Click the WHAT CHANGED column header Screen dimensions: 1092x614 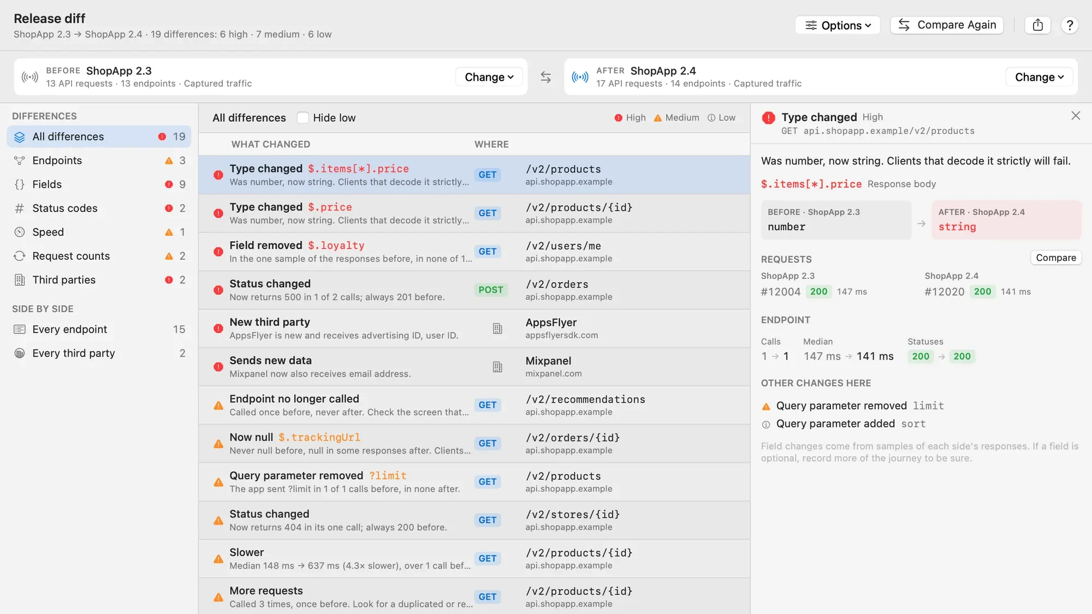270,144
